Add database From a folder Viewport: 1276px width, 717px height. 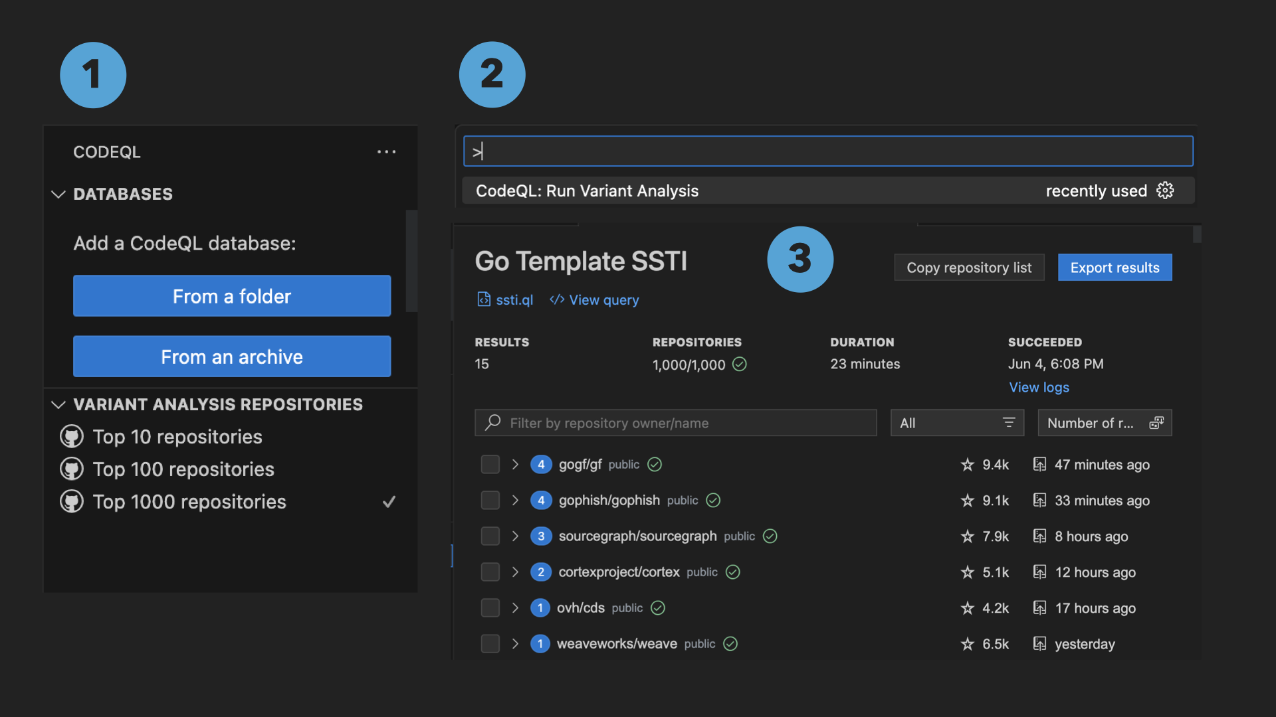pyautogui.click(x=232, y=296)
